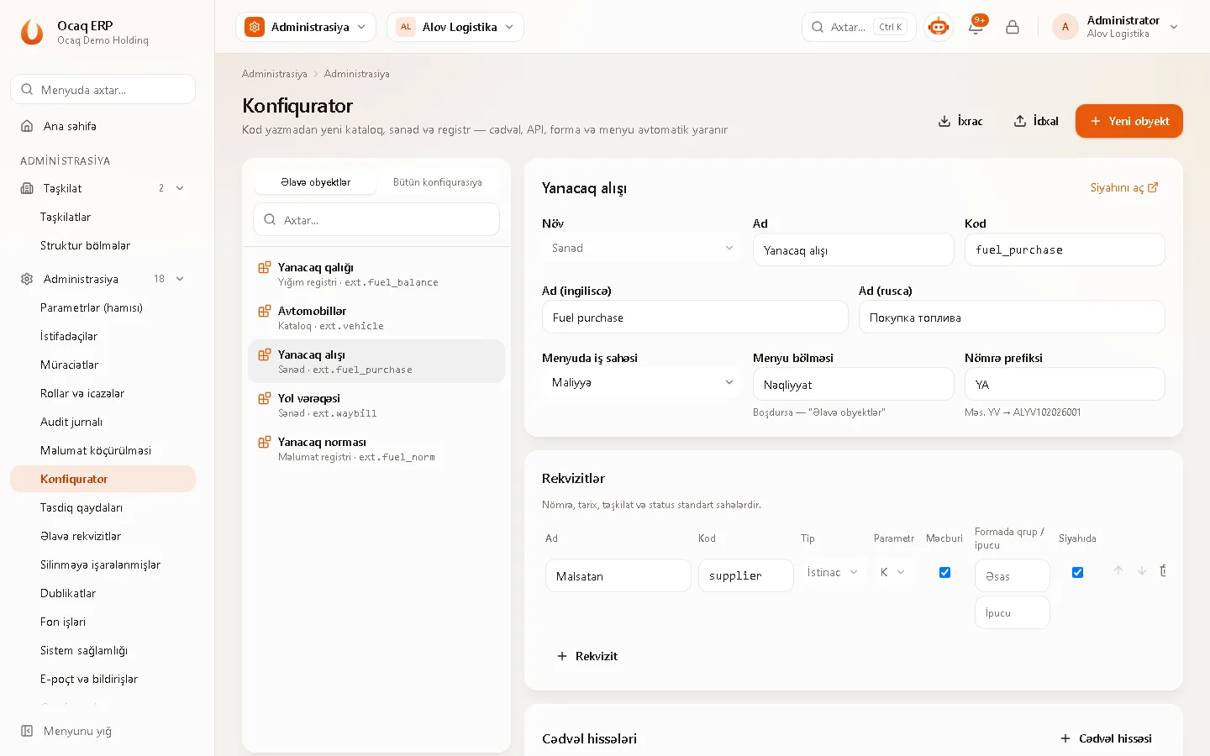
Task: Click the İxrac export button
Action: tap(960, 121)
